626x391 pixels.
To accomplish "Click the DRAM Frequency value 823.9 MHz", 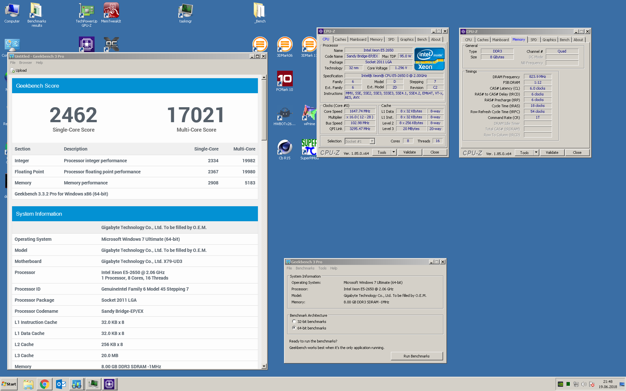I will pyautogui.click(x=538, y=77).
